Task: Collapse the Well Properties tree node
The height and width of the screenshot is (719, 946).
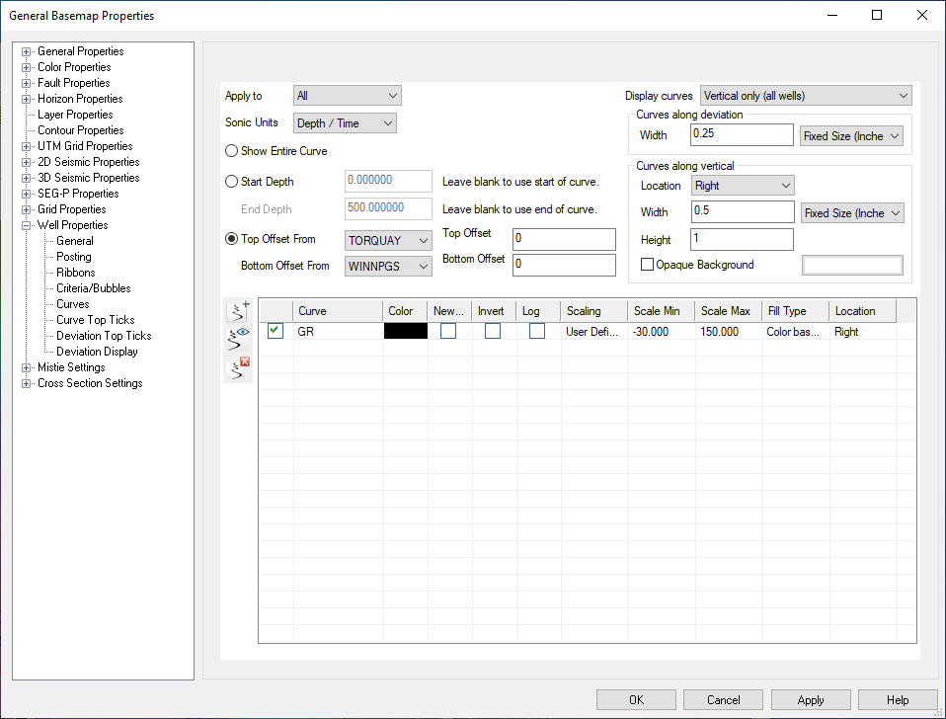Action: coord(27,225)
